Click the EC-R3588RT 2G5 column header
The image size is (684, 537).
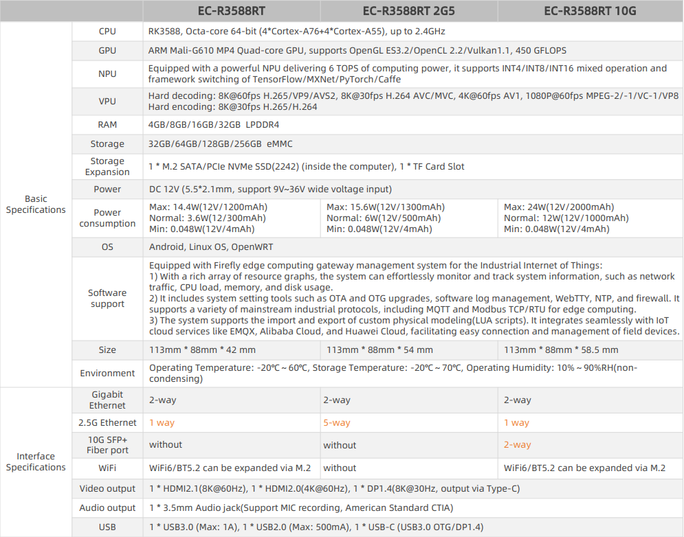coord(408,11)
